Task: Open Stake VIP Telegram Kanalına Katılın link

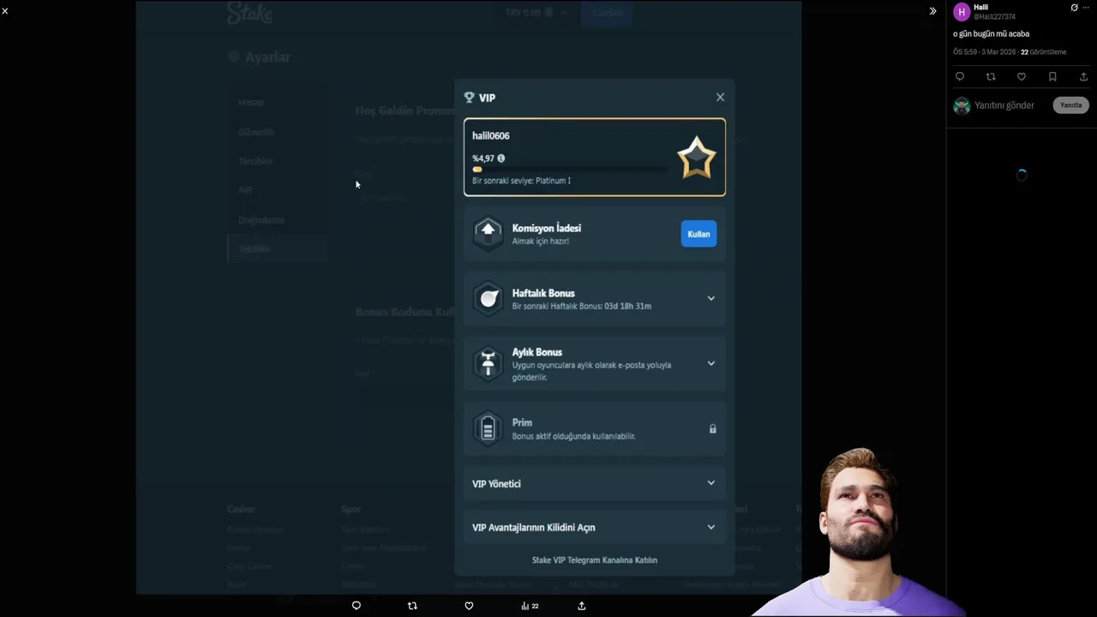Action: (x=595, y=560)
